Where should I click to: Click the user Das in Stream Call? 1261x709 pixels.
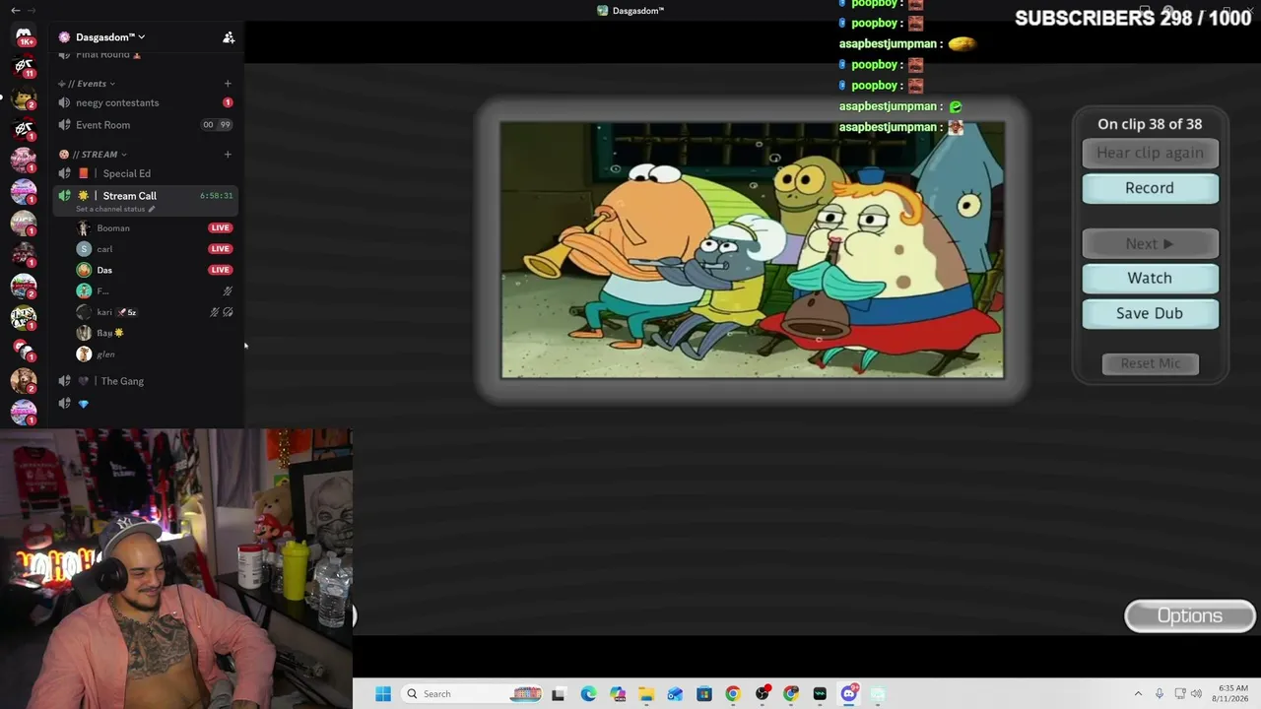pos(104,271)
